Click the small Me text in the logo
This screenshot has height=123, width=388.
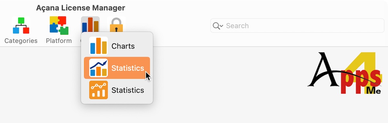coord(373,91)
